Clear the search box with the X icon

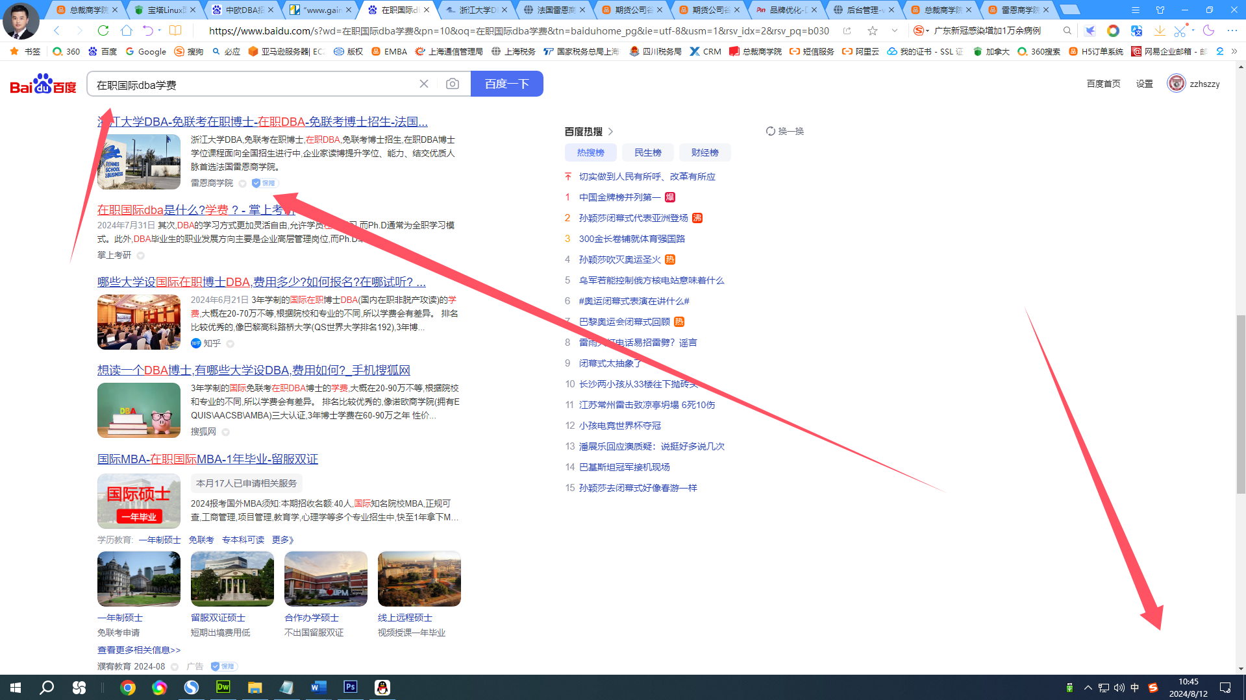point(425,83)
